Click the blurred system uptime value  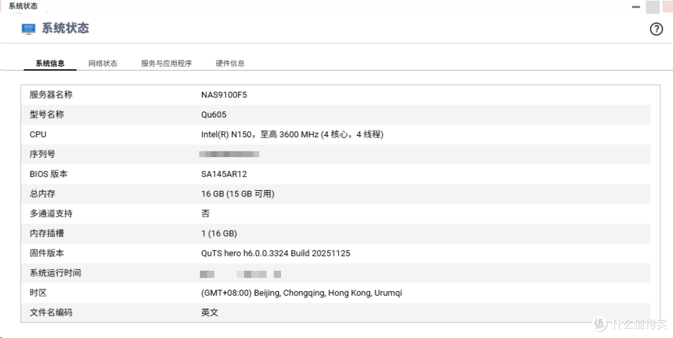[241, 274]
